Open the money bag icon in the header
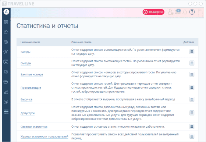The width and height of the screenshot is (206, 142). pos(171,12)
